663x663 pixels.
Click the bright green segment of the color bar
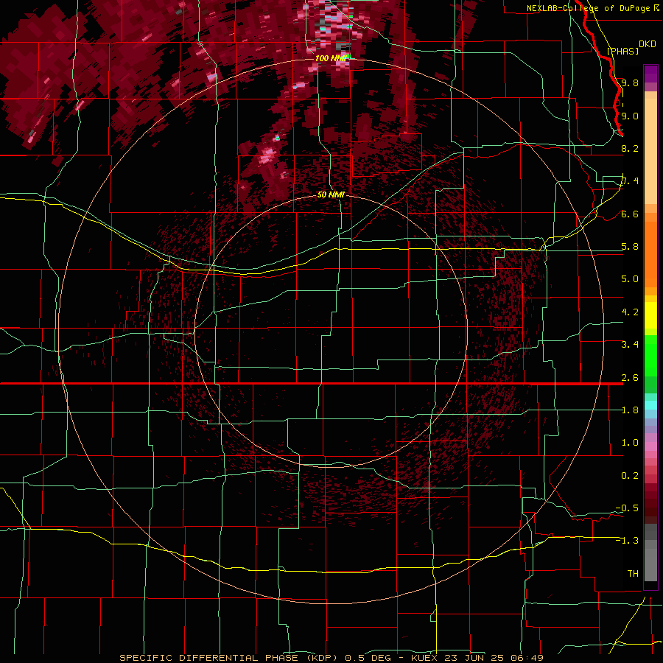coord(650,355)
